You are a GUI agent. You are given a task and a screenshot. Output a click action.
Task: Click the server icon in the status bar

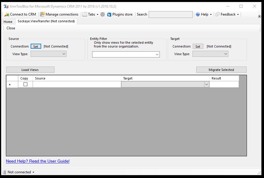pos(4,172)
